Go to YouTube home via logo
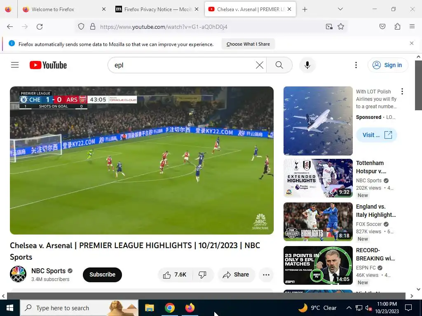The height and width of the screenshot is (316, 422). 48,65
